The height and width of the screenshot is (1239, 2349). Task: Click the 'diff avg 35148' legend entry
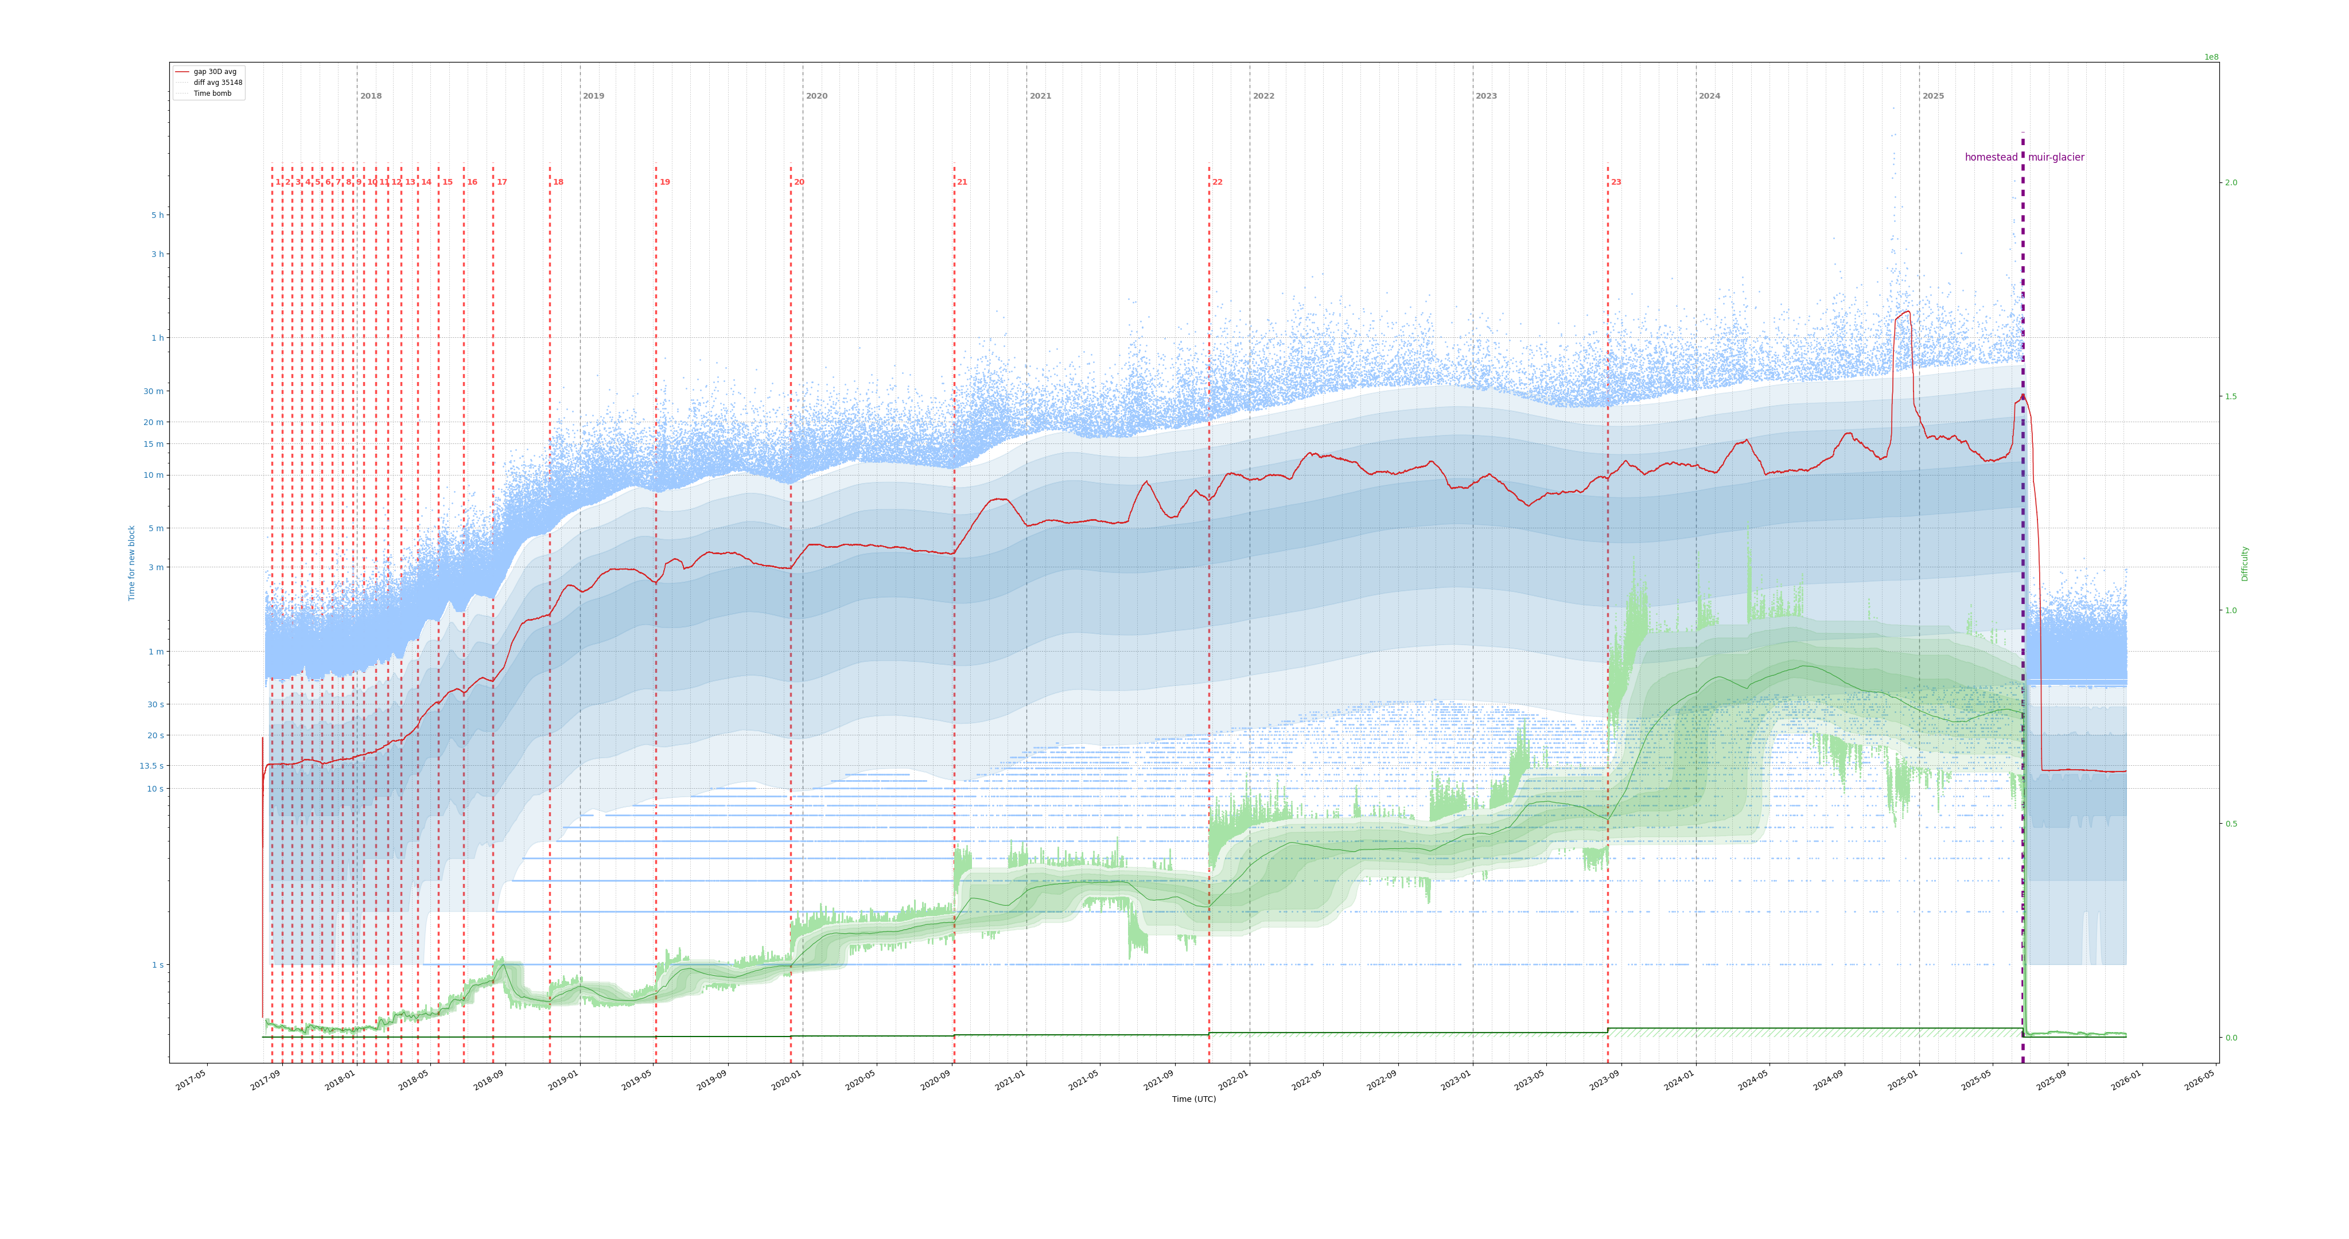(217, 83)
